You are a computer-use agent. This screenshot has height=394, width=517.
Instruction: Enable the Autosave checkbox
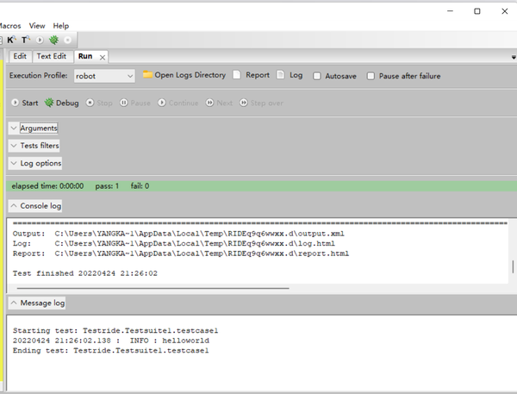(x=317, y=76)
